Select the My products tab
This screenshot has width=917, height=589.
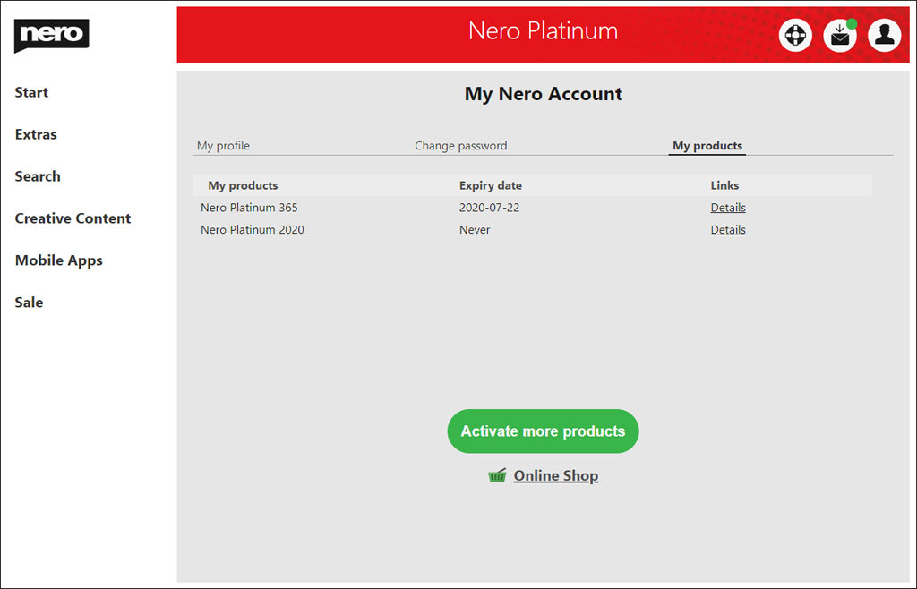(707, 145)
